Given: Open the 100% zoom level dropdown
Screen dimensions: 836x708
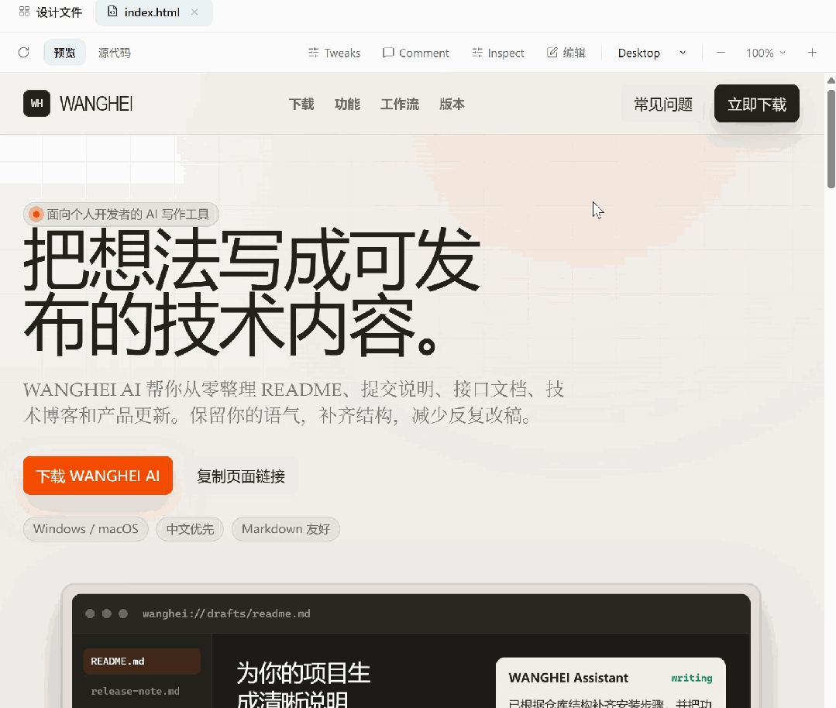Looking at the screenshot, I should pyautogui.click(x=765, y=53).
